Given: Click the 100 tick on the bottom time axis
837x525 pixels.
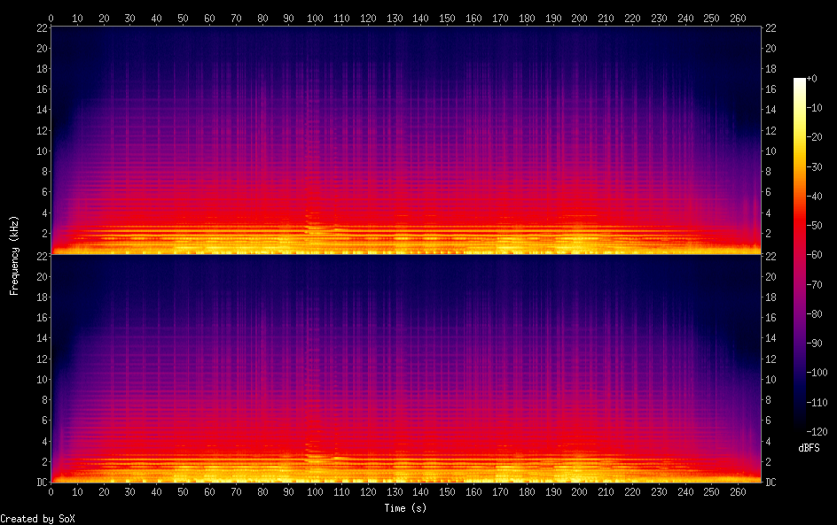Looking at the screenshot, I should (x=315, y=491).
